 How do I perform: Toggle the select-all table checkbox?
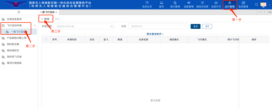tap(46, 40)
